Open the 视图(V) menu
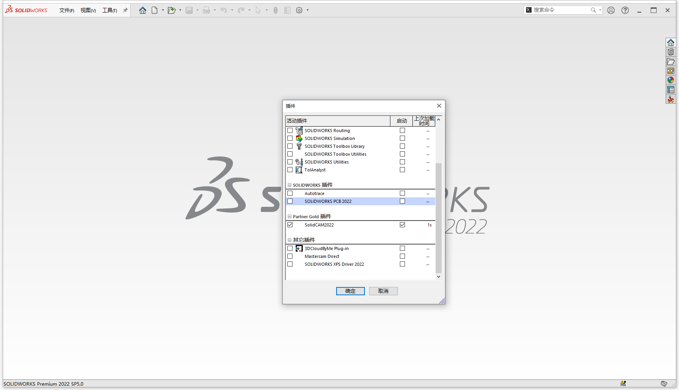This screenshot has height=390, width=679. click(x=88, y=10)
